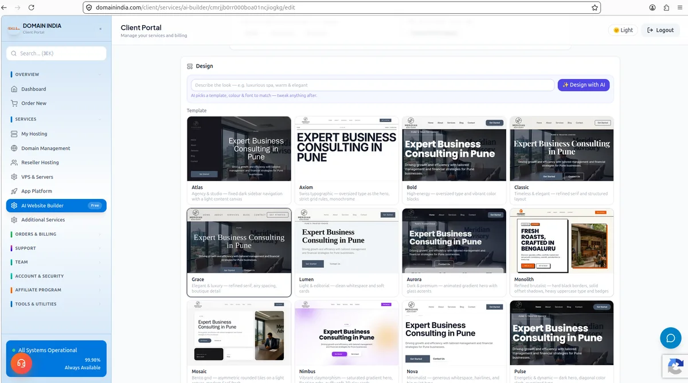Image resolution: width=688 pixels, height=383 pixels.
Task: Open App Platform link in sidebar
Action: point(56,191)
